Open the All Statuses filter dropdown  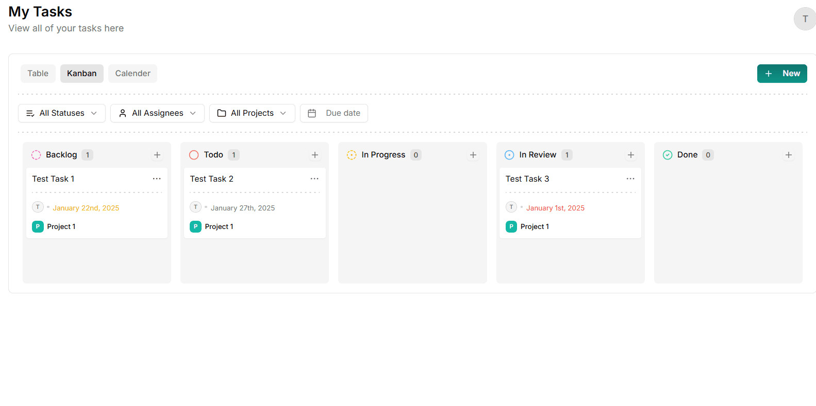(62, 113)
